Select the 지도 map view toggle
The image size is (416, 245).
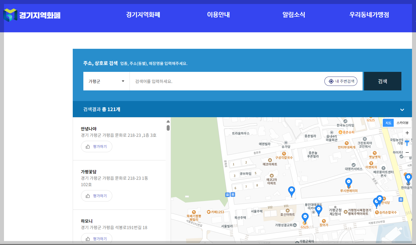click(388, 122)
